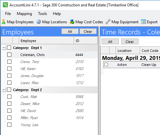Click the Map Employees toolbar label
160x135 pixels.
pyautogui.click(x=20, y=22)
